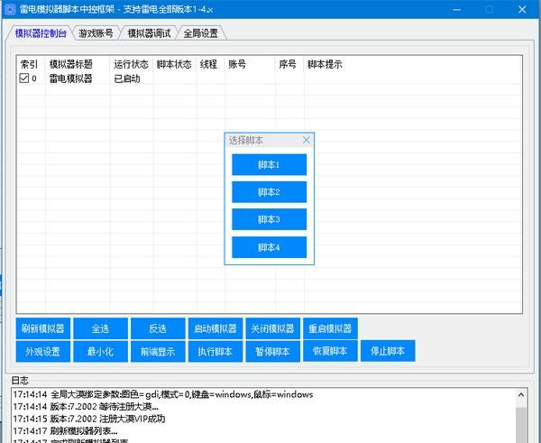This screenshot has height=443, width=541.
Task: Click the 刷新模拟器 button
Action: [x=43, y=328]
